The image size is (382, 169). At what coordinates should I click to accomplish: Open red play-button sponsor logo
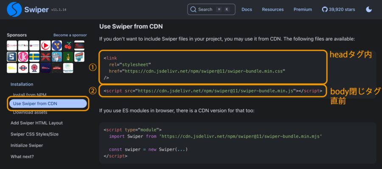(45, 45)
